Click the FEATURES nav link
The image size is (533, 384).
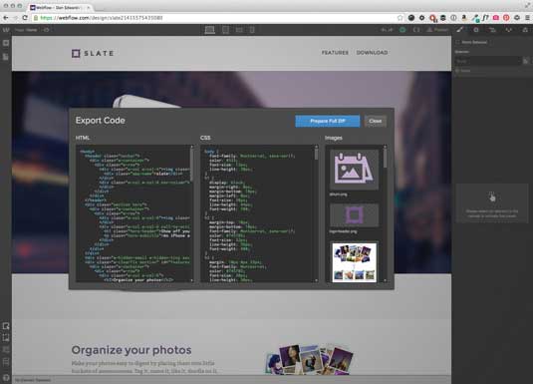(x=335, y=53)
